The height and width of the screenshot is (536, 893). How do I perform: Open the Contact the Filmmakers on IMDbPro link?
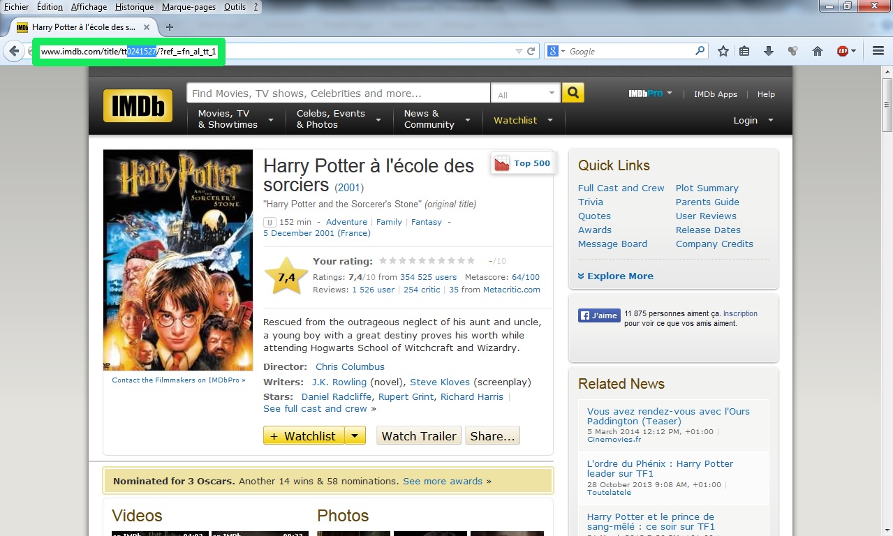[x=179, y=380]
